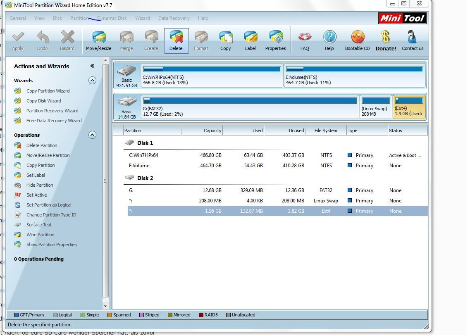Select C:Win7HPx64 partition in disk map
The width and height of the screenshot is (470, 335).
pyautogui.click(x=212, y=76)
